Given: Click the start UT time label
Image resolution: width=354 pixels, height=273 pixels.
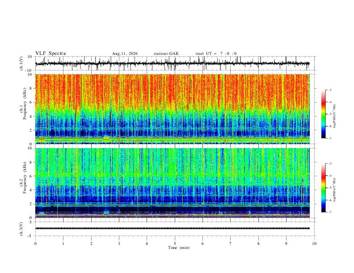Looking at the screenshot, I should [x=216, y=54].
